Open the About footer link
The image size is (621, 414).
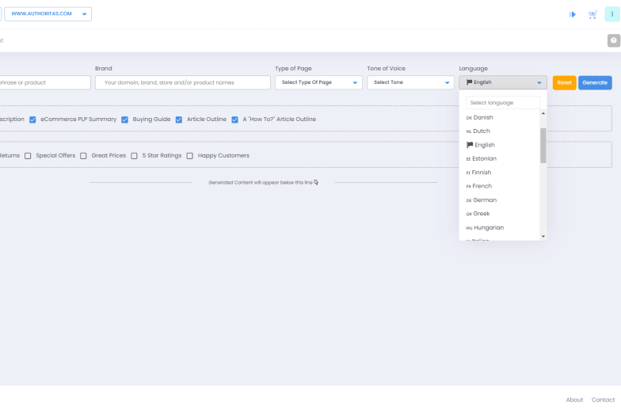574,400
